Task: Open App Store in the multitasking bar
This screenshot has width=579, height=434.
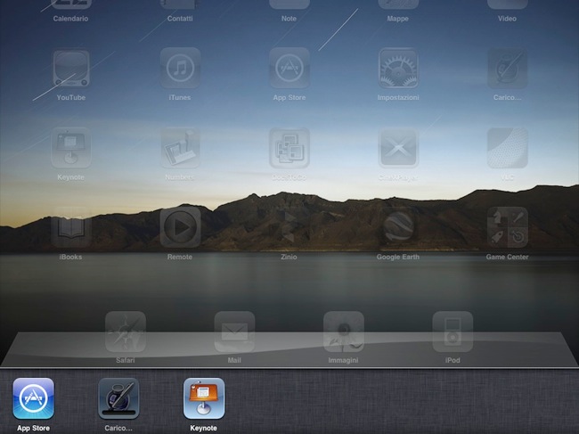Action: pyautogui.click(x=33, y=398)
